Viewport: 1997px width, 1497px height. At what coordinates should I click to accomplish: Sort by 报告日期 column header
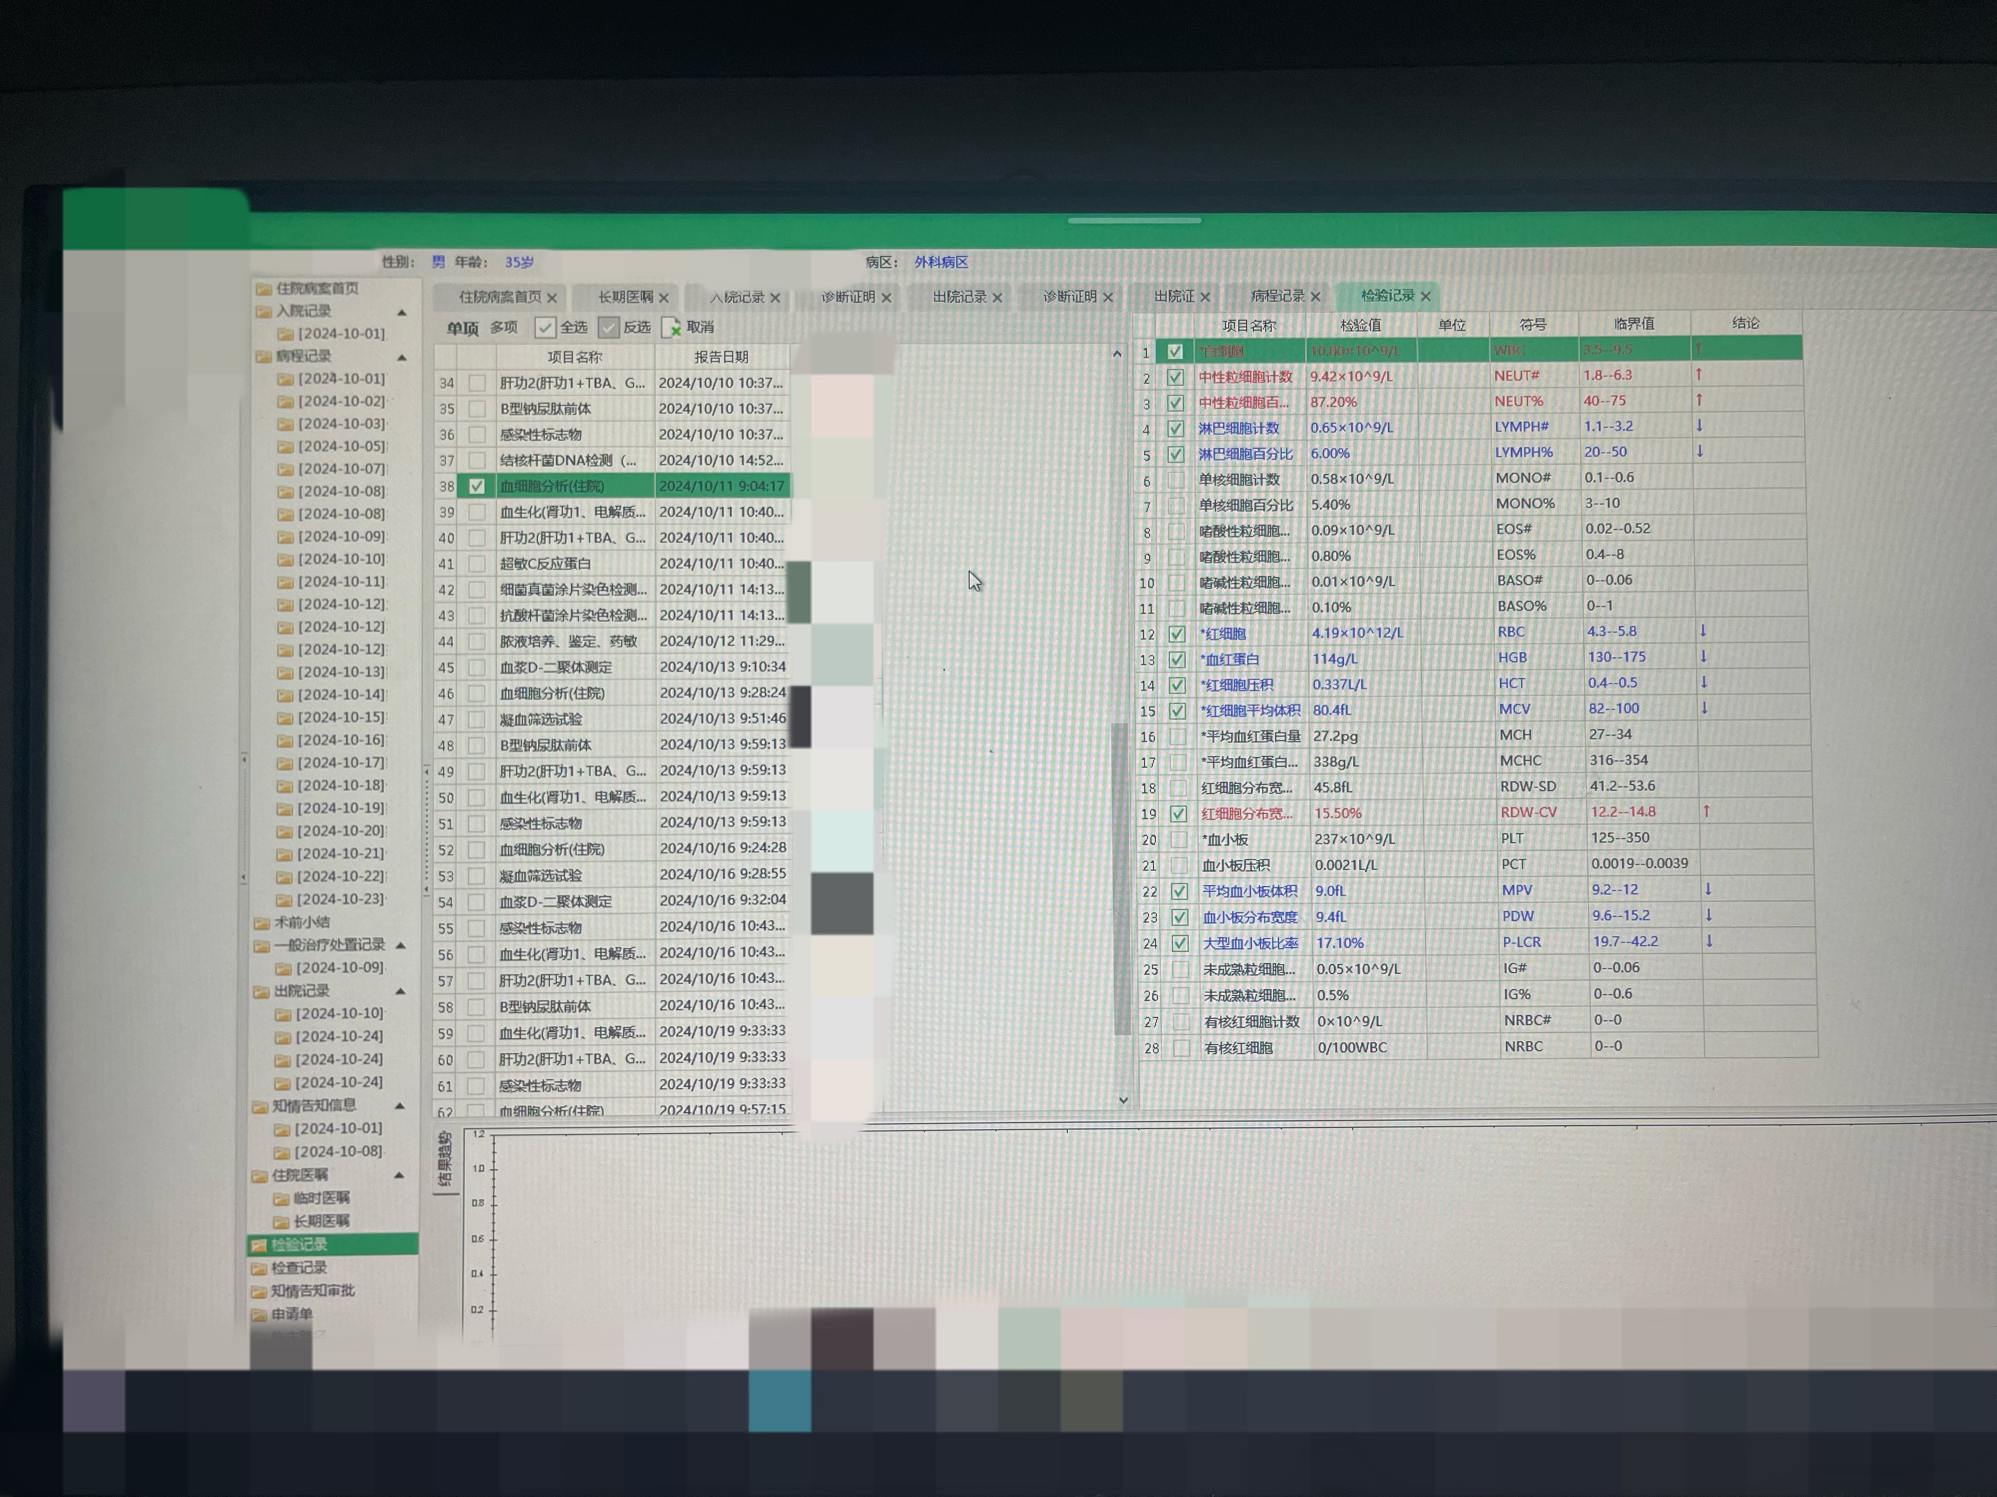(x=721, y=356)
